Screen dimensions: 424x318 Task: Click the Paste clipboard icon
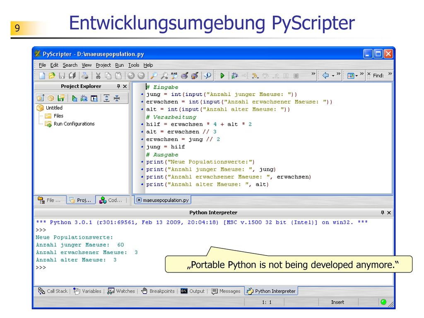click(x=118, y=76)
